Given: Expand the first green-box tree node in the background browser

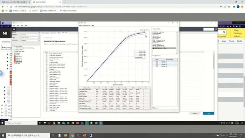Looking at the screenshot, I should click(x=7, y=54).
